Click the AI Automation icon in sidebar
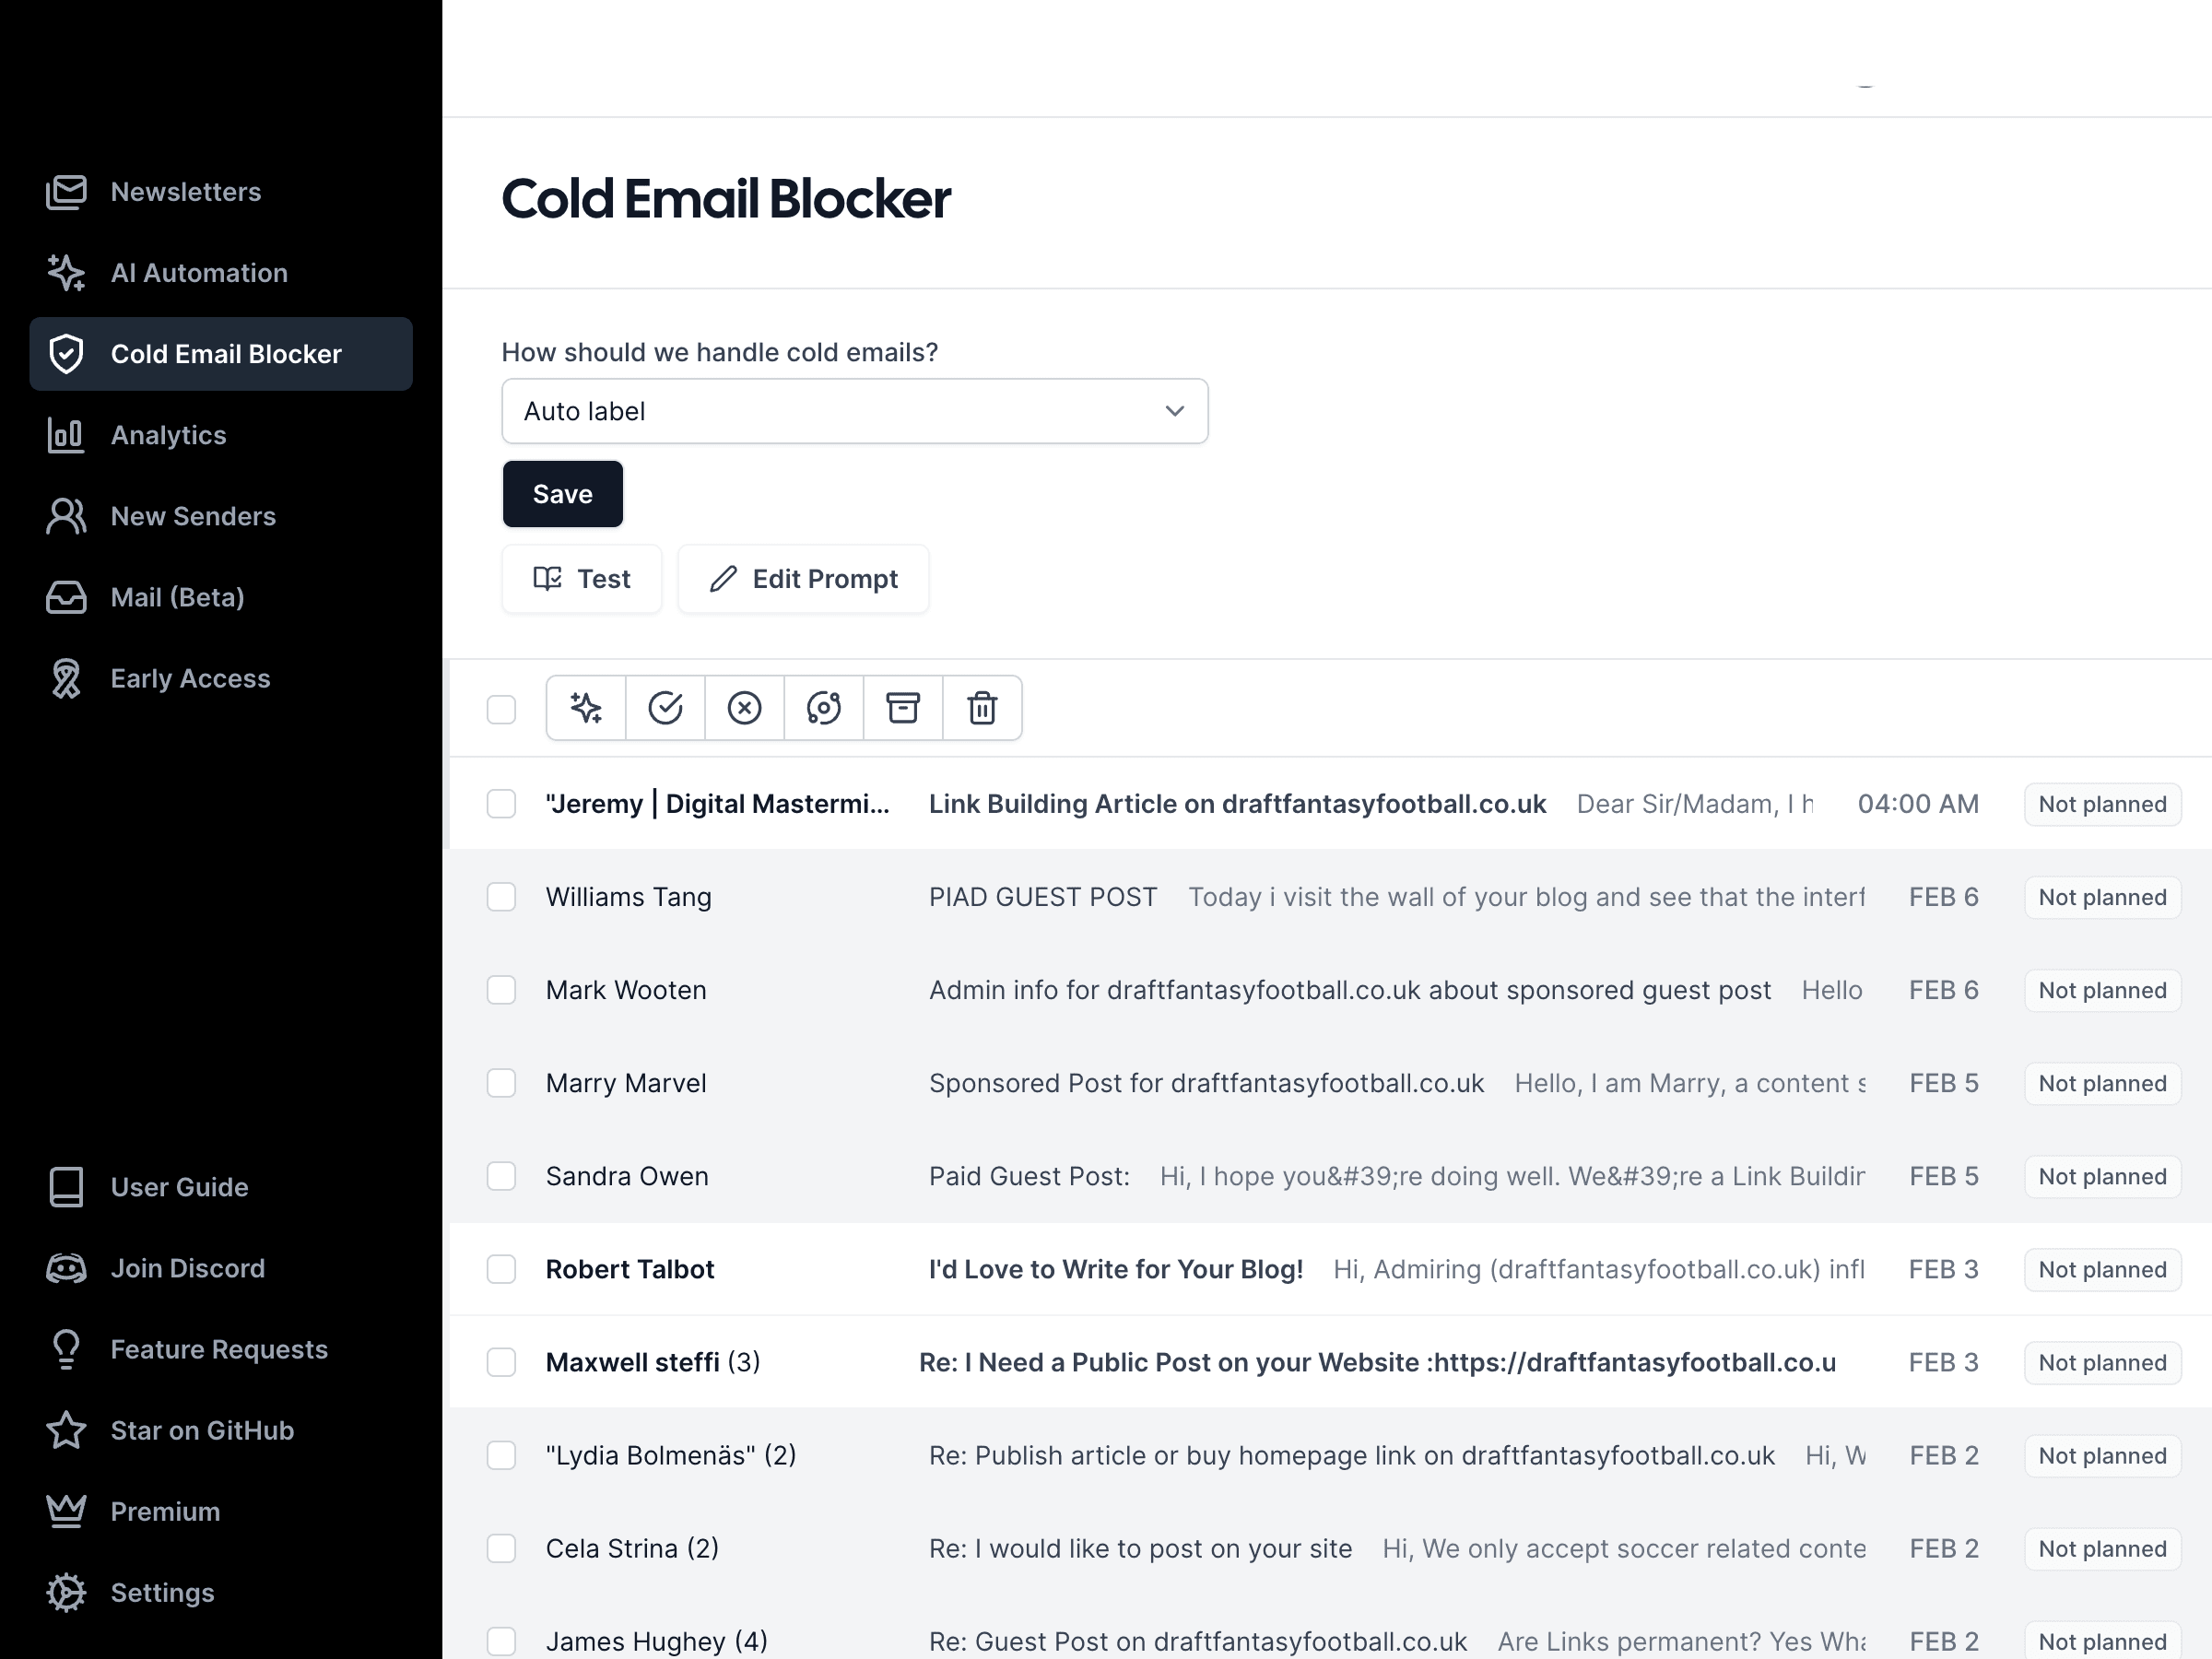 pyautogui.click(x=68, y=272)
